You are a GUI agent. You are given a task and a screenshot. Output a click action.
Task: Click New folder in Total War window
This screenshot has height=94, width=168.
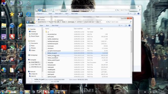coord(75,14)
